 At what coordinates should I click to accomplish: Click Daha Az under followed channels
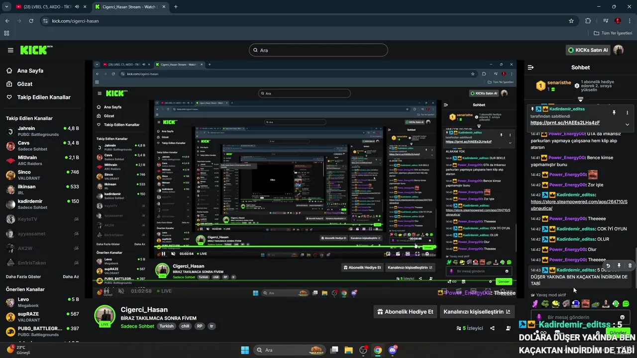pyautogui.click(x=71, y=276)
